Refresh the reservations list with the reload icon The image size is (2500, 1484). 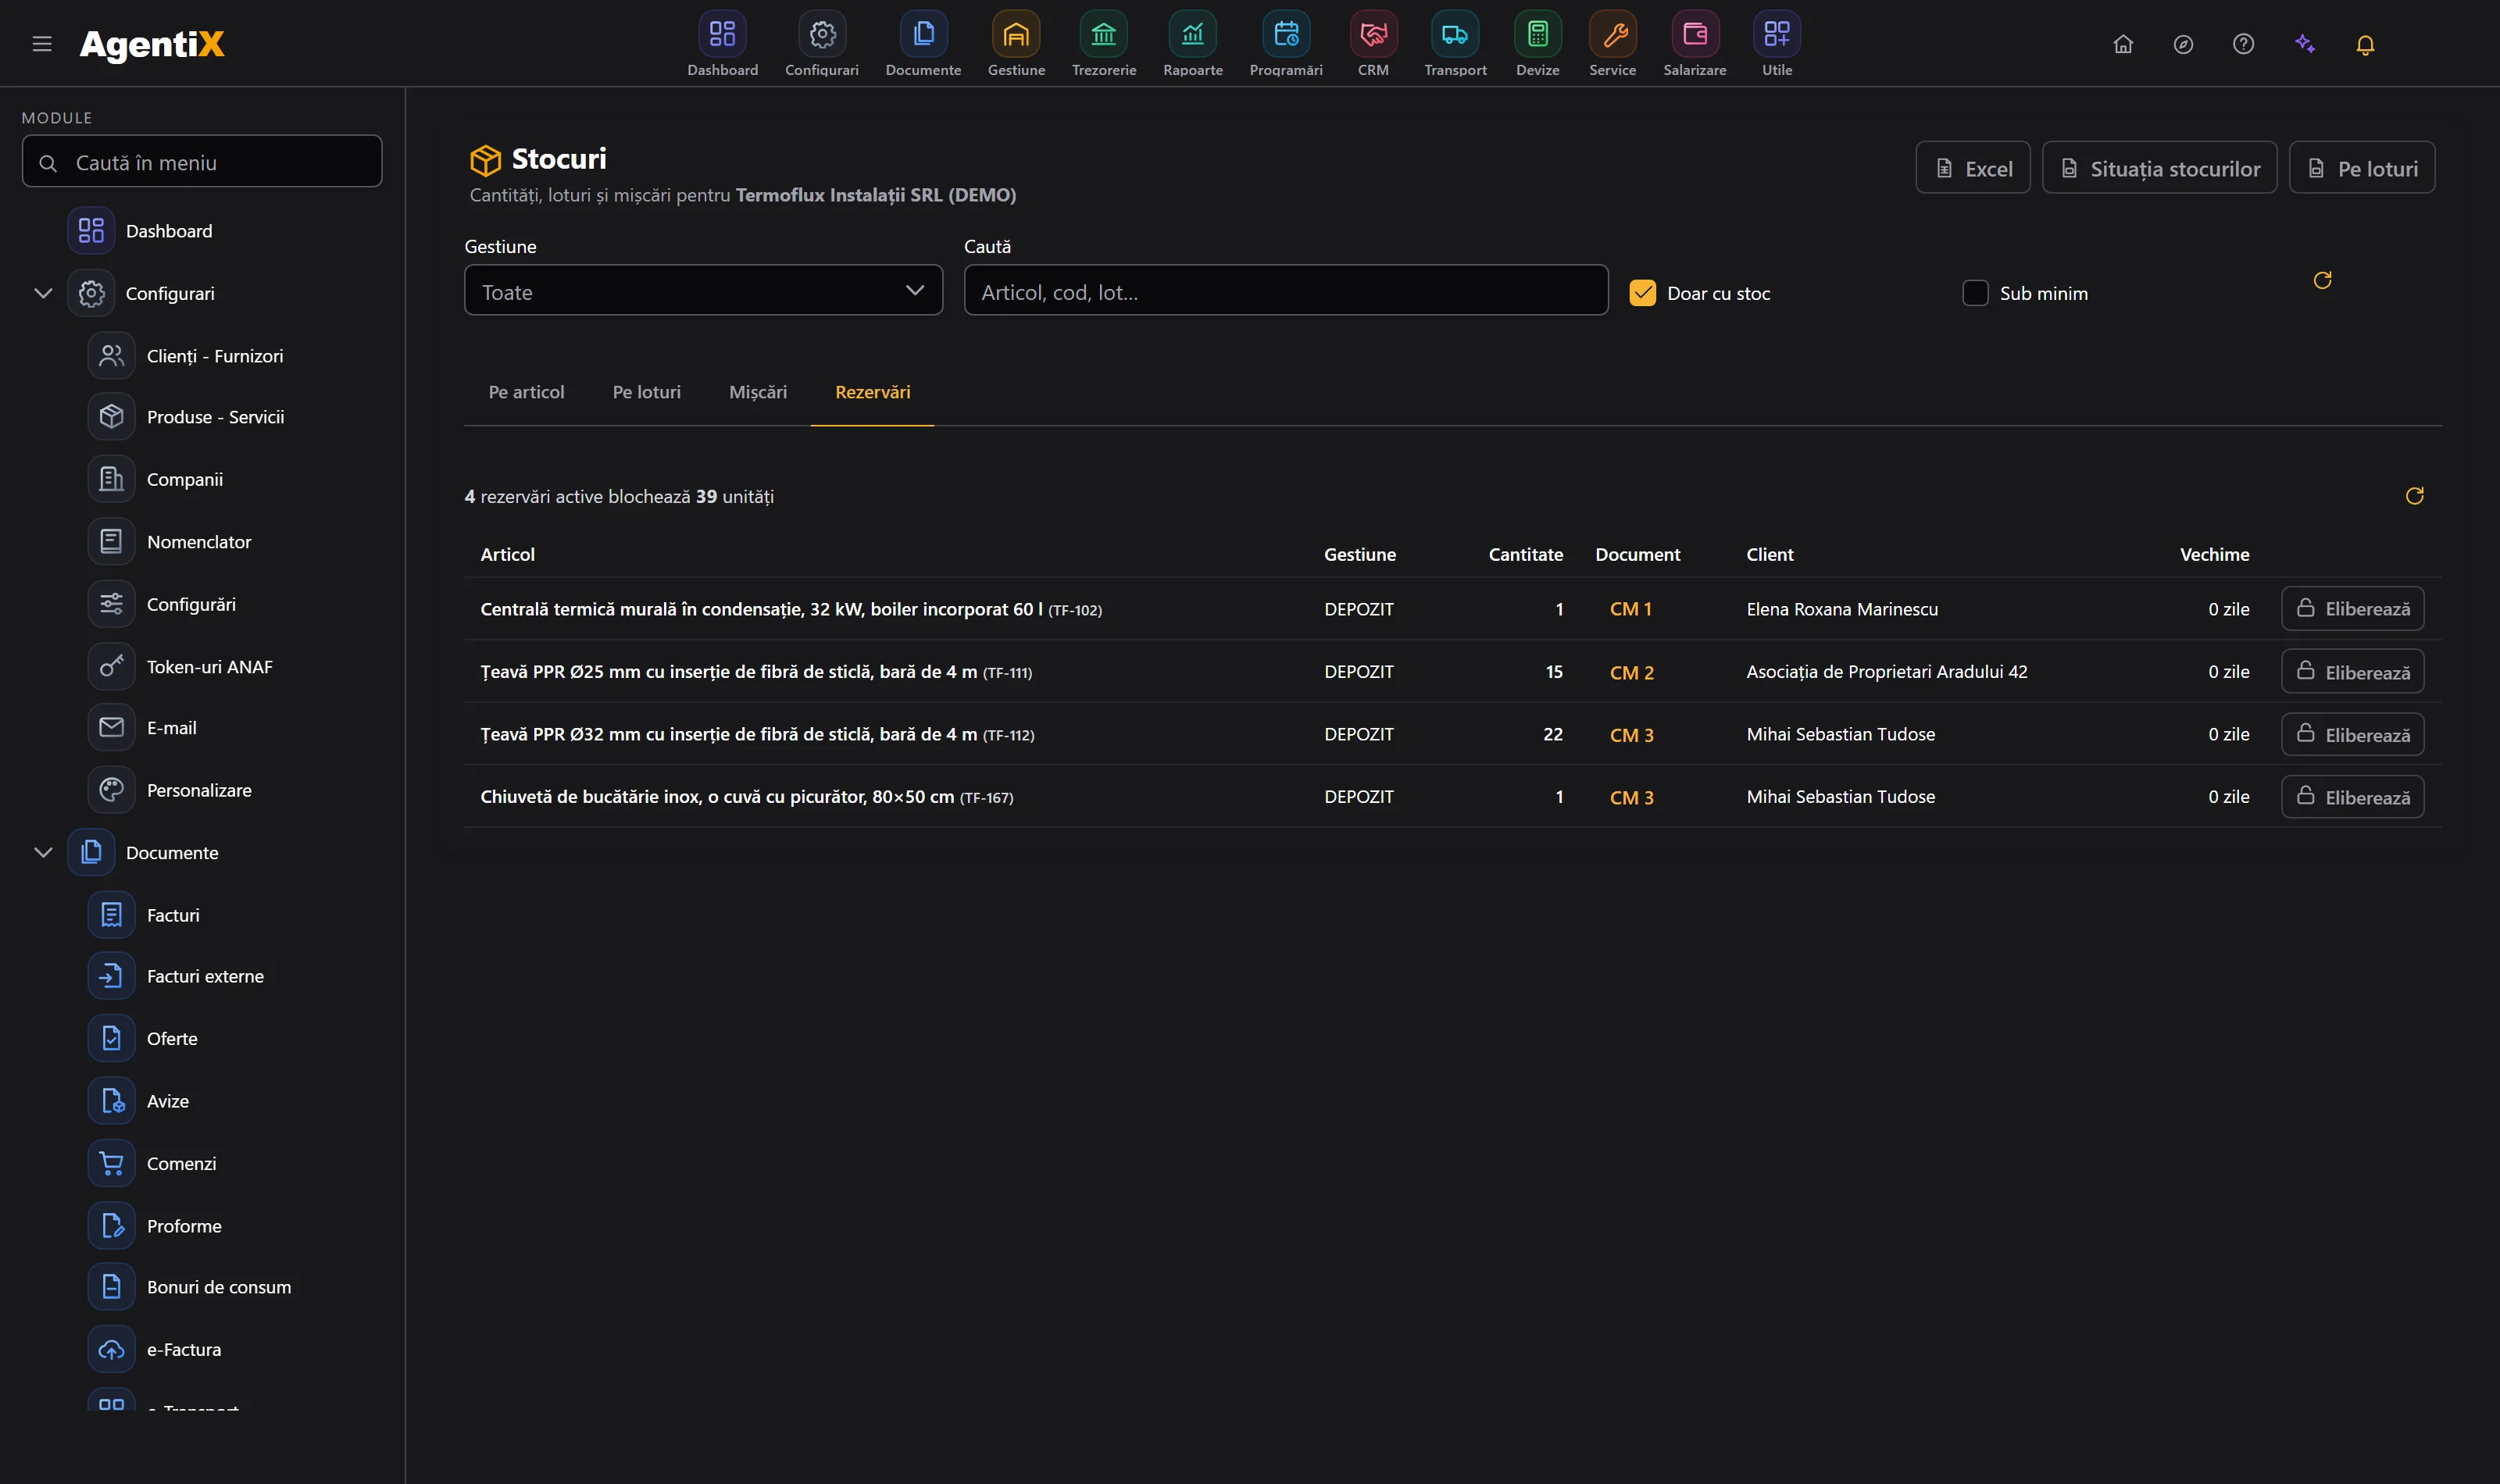click(2414, 496)
